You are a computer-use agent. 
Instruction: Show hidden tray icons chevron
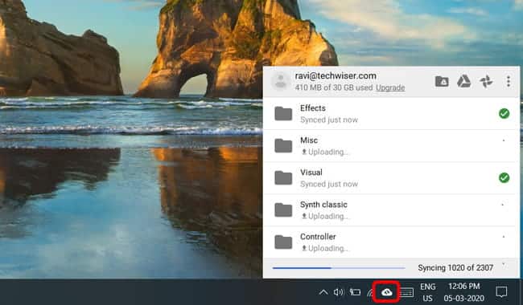[323, 292]
